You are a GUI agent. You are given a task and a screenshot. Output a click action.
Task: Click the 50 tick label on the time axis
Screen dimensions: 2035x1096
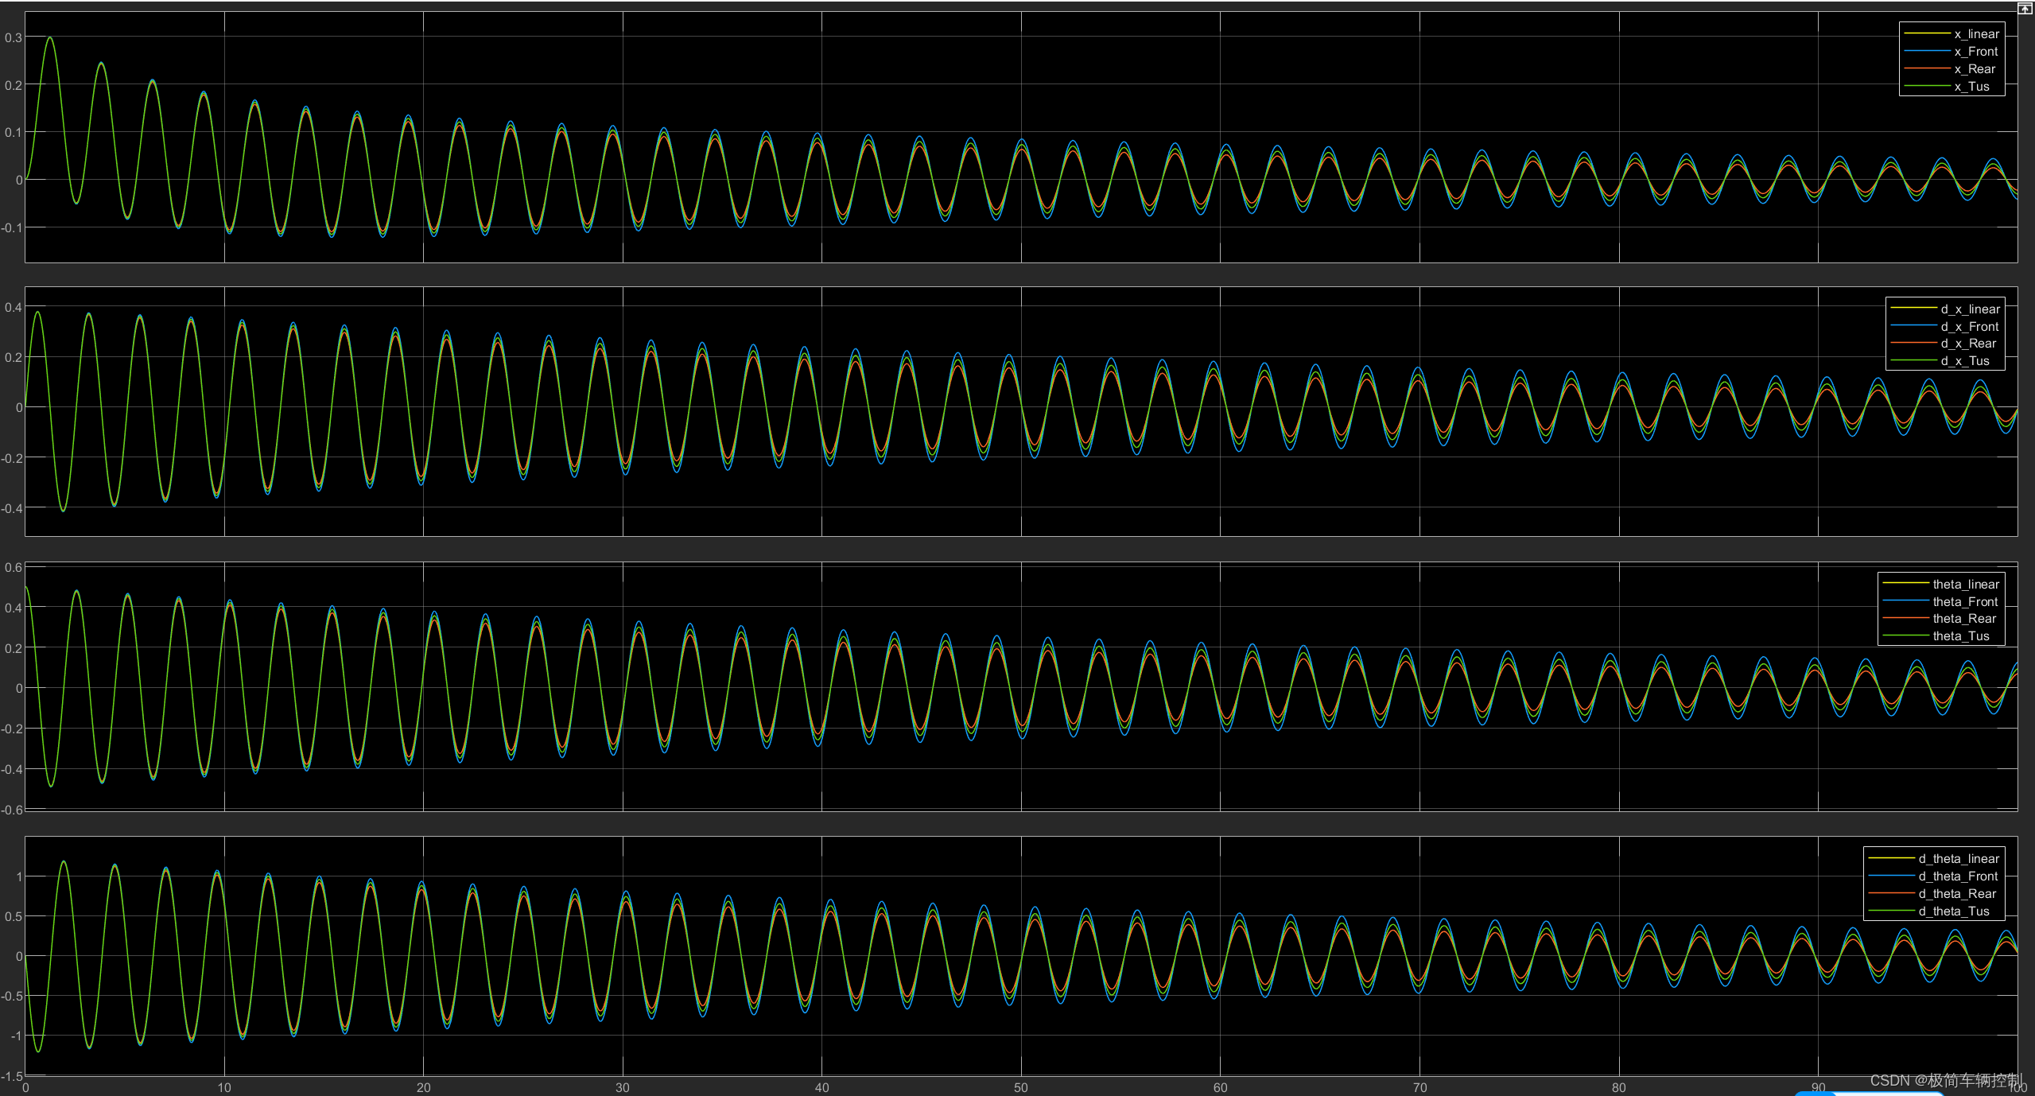coord(1021,1088)
